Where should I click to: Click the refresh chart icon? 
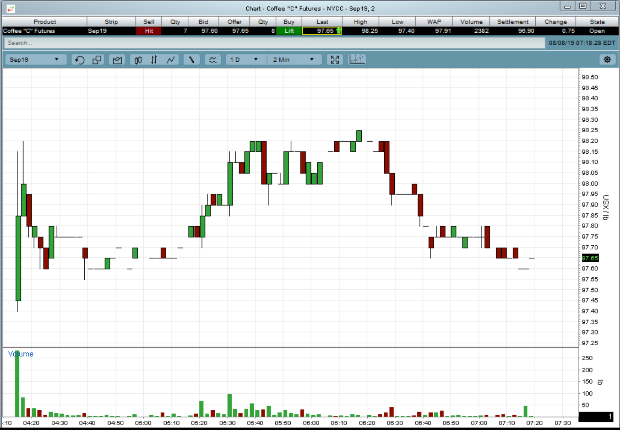pyautogui.click(x=80, y=60)
